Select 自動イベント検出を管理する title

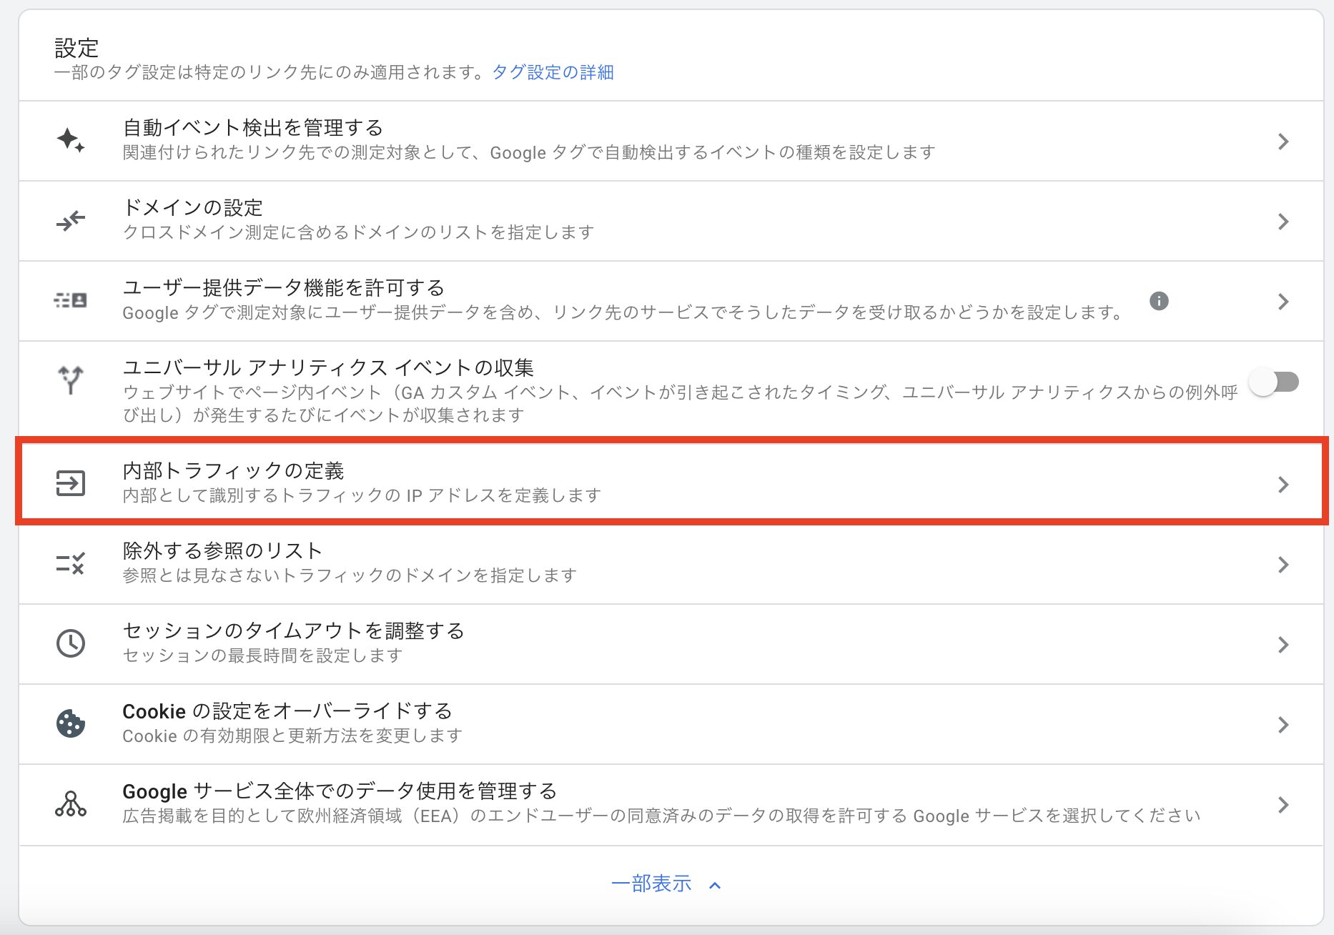tap(253, 127)
